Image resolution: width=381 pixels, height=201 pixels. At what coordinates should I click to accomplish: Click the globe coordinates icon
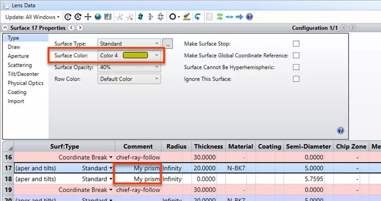(x=98, y=17)
